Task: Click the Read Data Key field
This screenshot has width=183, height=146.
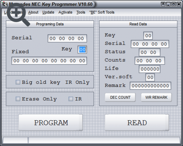Action: pos(148,36)
